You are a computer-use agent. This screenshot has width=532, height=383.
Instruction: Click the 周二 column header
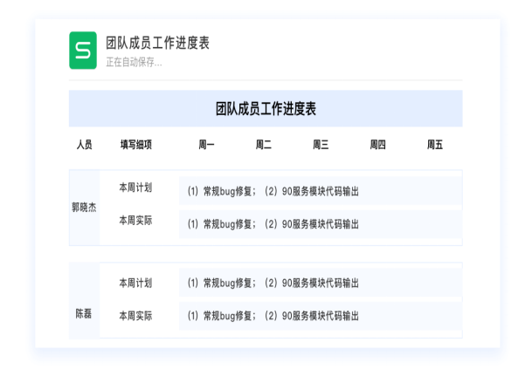click(263, 145)
